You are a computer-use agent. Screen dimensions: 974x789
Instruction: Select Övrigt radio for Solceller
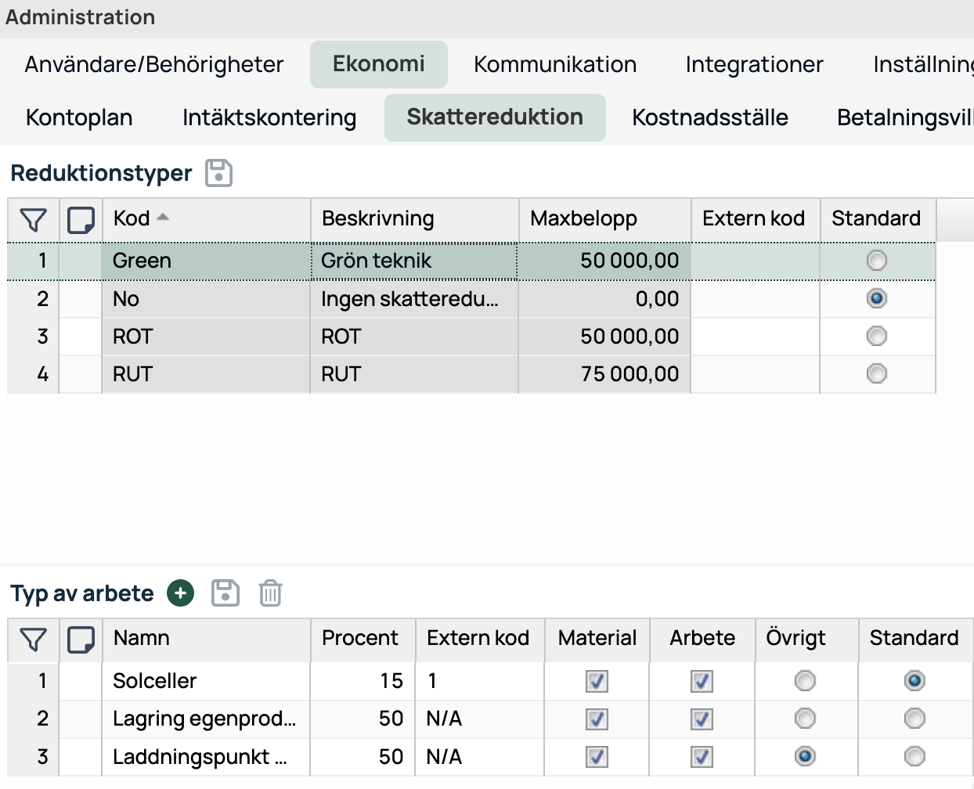click(805, 682)
